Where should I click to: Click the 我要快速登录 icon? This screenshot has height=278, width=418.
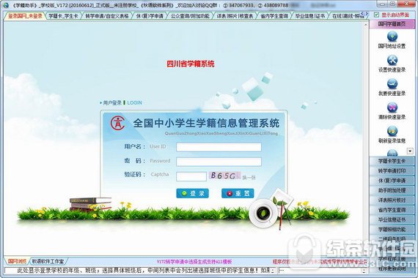(392, 84)
